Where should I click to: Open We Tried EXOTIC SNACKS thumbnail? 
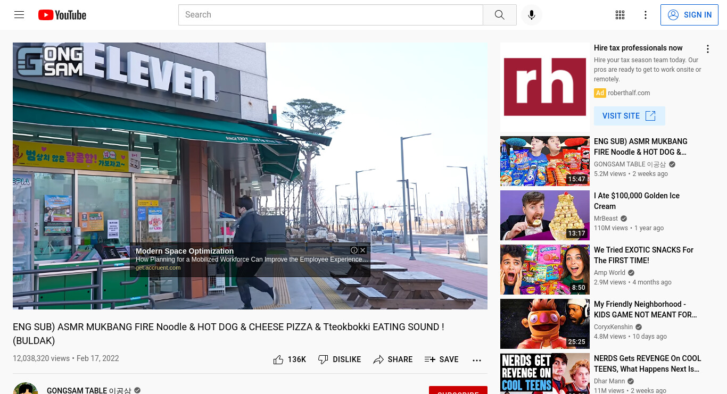[x=545, y=270]
